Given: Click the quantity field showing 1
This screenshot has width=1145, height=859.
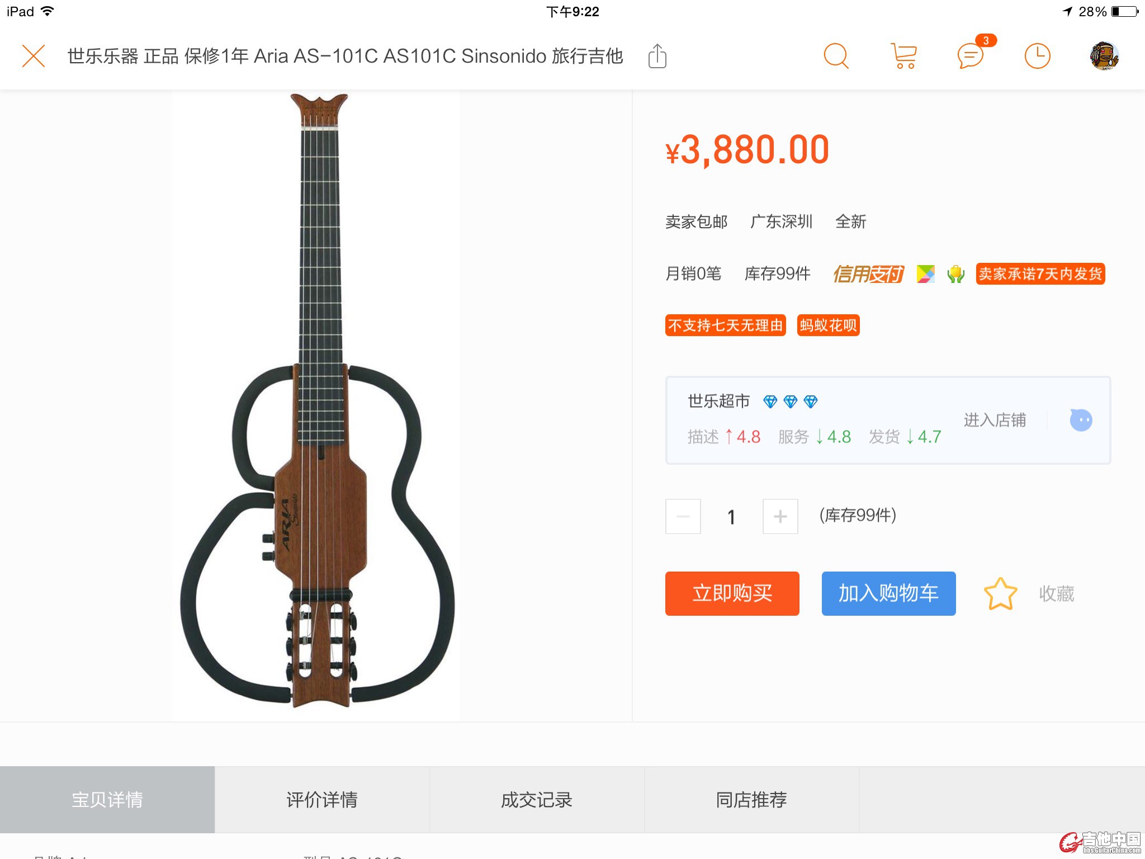Looking at the screenshot, I should [x=731, y=517].
